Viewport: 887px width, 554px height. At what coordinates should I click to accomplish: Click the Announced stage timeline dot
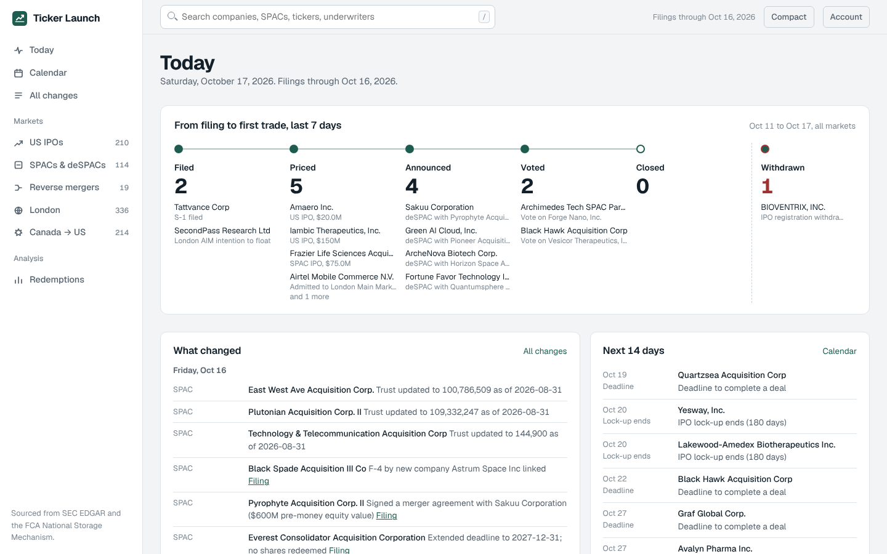point(410,149)
